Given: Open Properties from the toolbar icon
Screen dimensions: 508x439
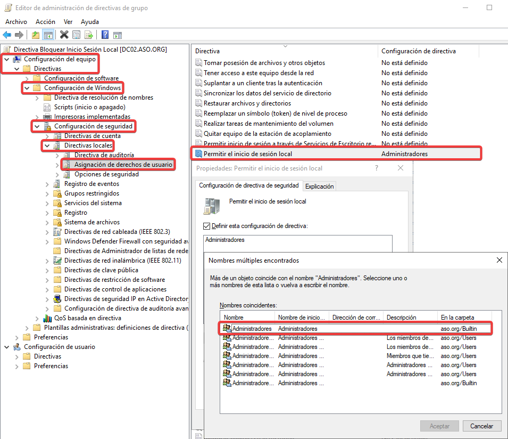Looking at the screenshot, I should 77,35.
